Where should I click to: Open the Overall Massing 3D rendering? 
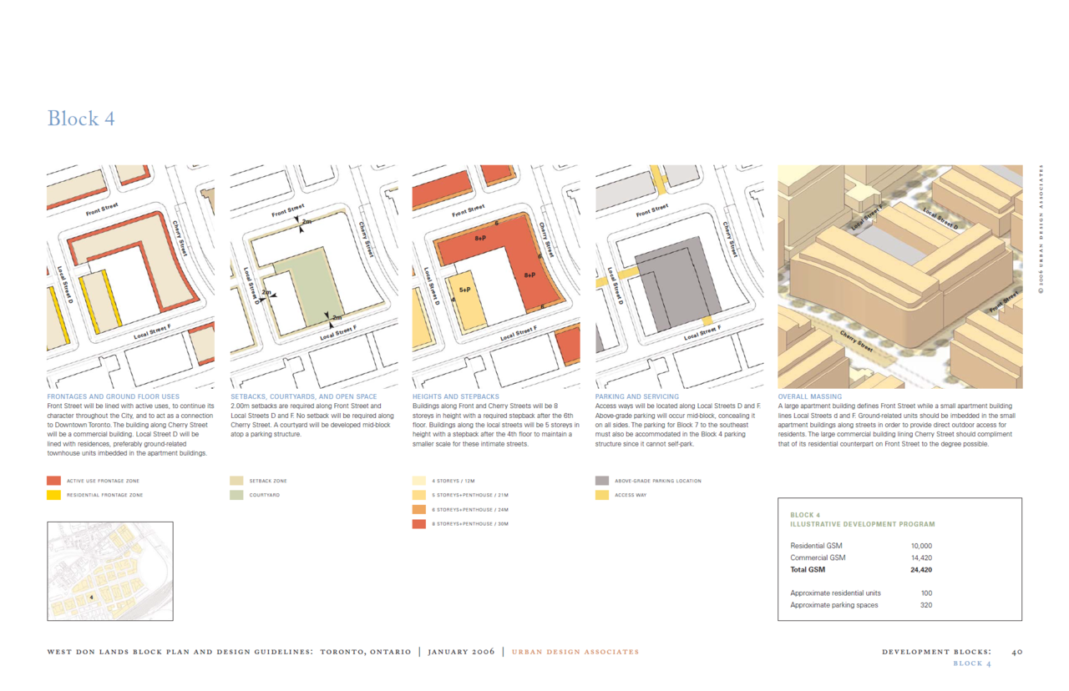pyautogui.click(x=900, y=276)
